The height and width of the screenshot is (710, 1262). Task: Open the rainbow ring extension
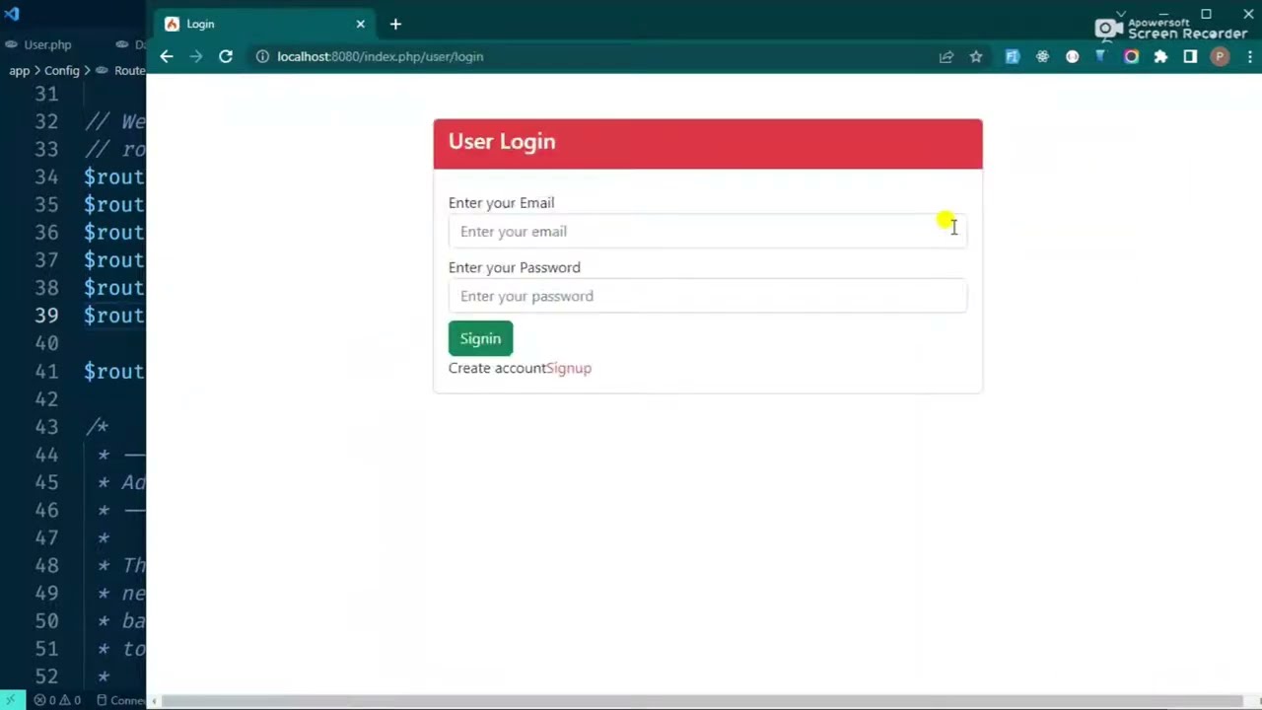pyautogui.click(x=1131, y=56)
